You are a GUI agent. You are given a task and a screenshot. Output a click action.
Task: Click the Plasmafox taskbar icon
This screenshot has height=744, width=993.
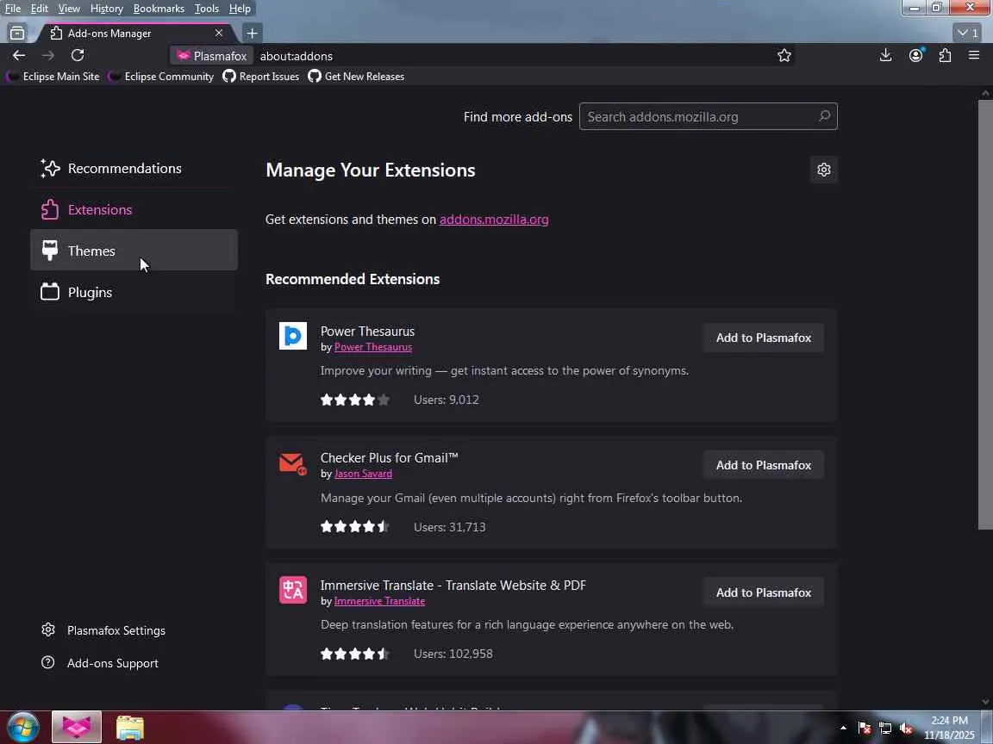coord(77,728)
